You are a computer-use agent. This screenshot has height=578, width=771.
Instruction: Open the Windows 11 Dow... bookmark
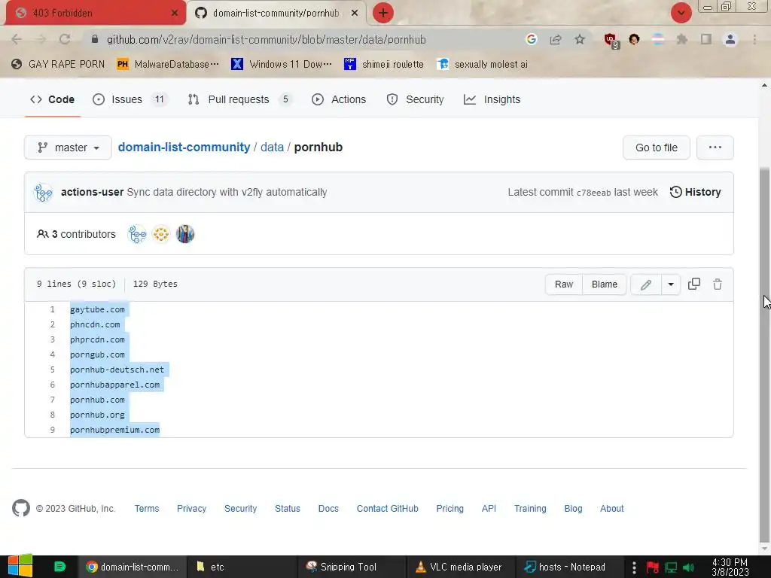point(282,64)
